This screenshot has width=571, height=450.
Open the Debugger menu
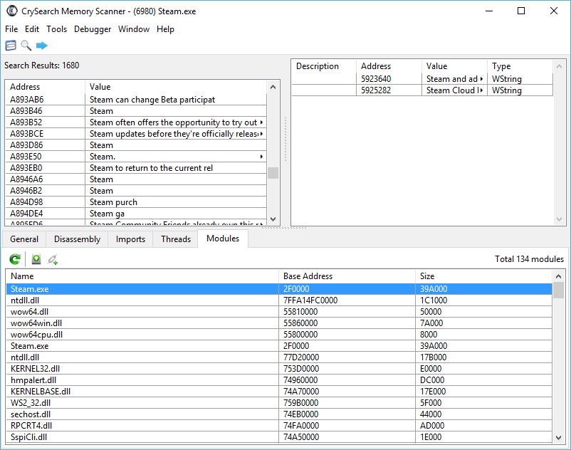click(x=93, y=29)
